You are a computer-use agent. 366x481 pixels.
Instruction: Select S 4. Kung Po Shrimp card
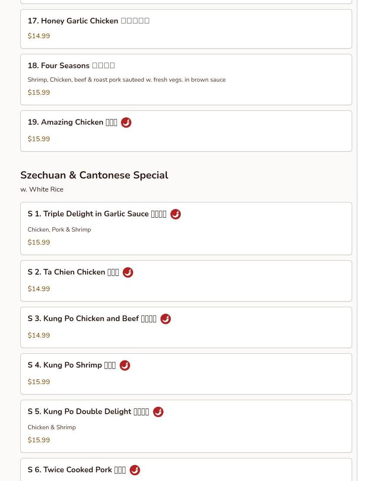pos(186,374)
